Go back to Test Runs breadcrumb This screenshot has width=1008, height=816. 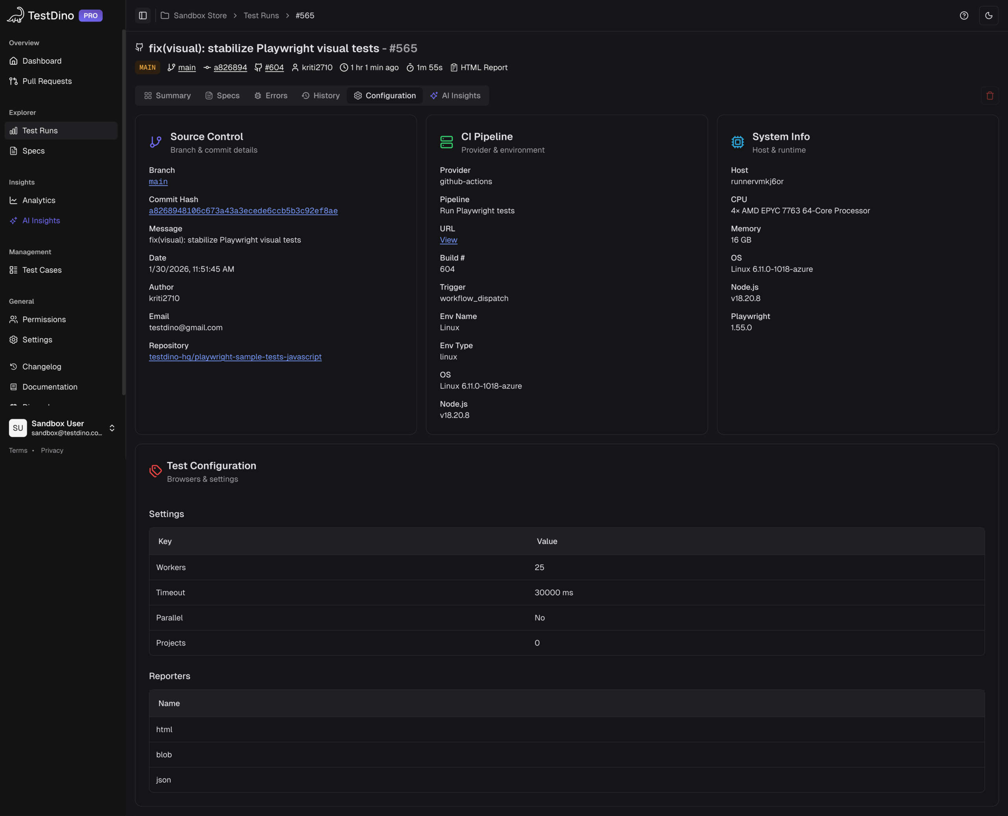(261, 15)
